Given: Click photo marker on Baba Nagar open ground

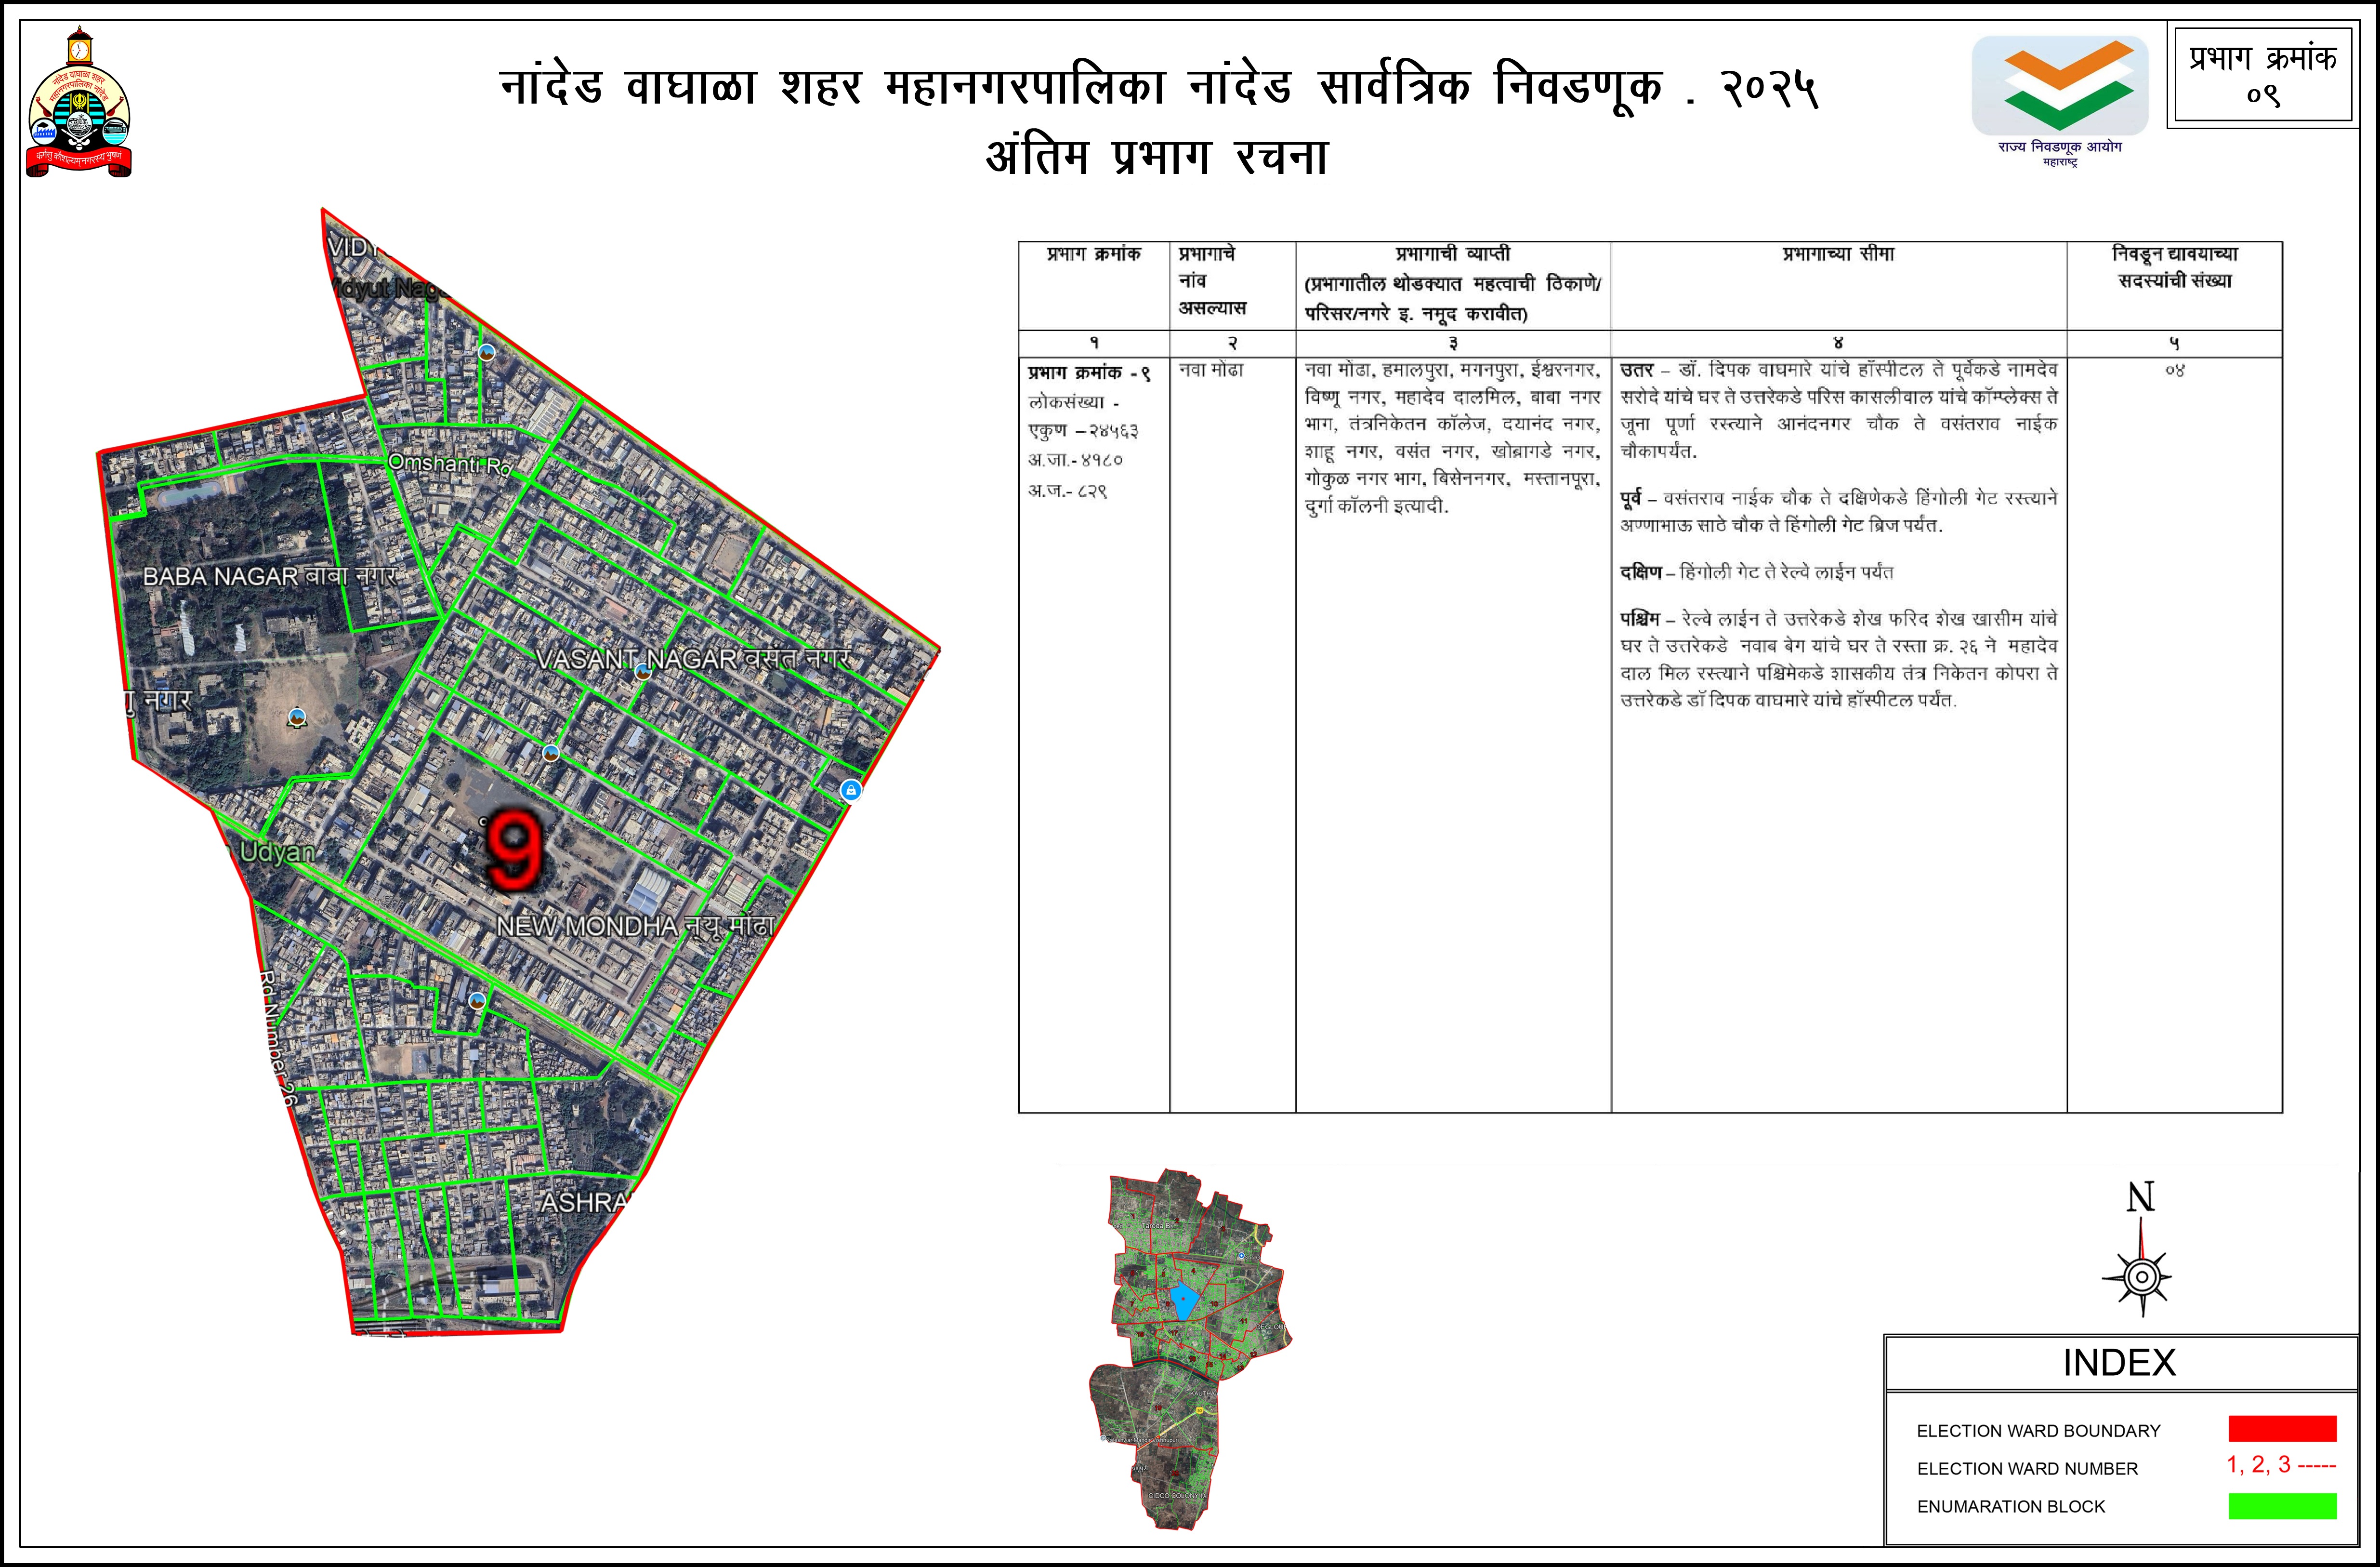Looking at the screenshot, I should (296, 717).
